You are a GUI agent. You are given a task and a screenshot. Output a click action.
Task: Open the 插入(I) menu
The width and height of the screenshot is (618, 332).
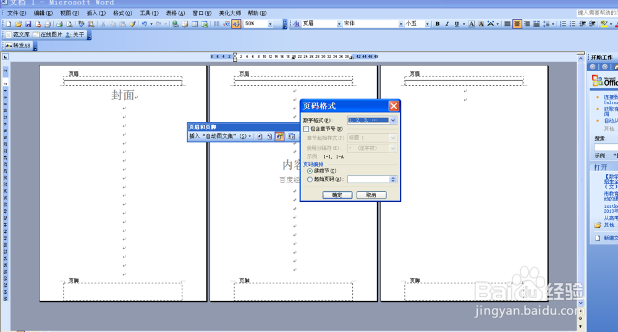[96, 14]
